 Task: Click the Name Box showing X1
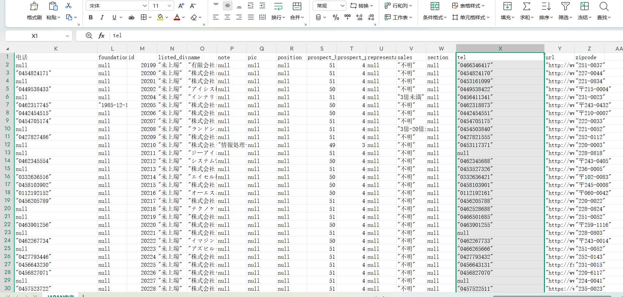tap(35, 36)
